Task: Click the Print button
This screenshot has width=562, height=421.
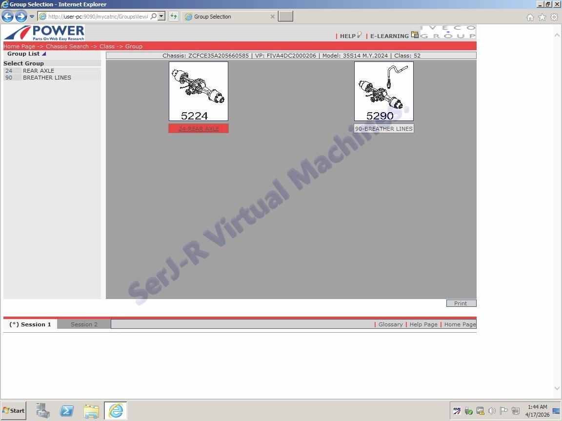Action: click(x=461, y=303)
